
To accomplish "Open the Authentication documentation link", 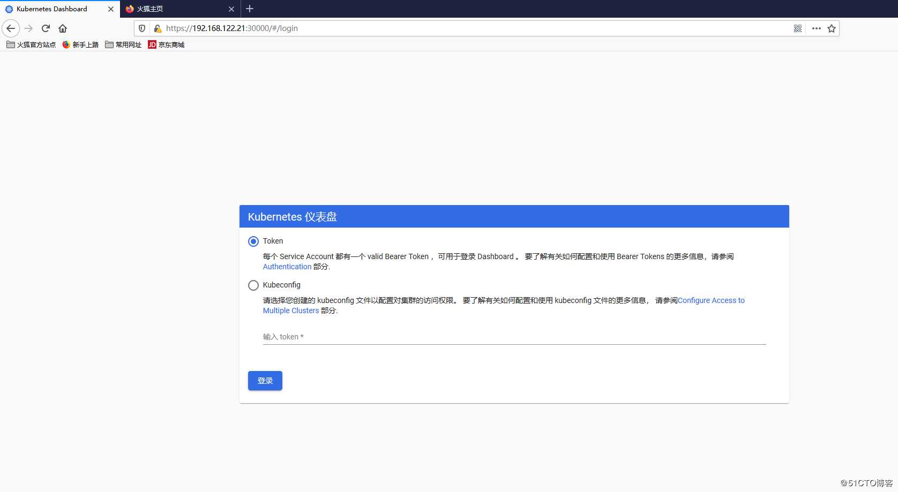I will 287,267.
